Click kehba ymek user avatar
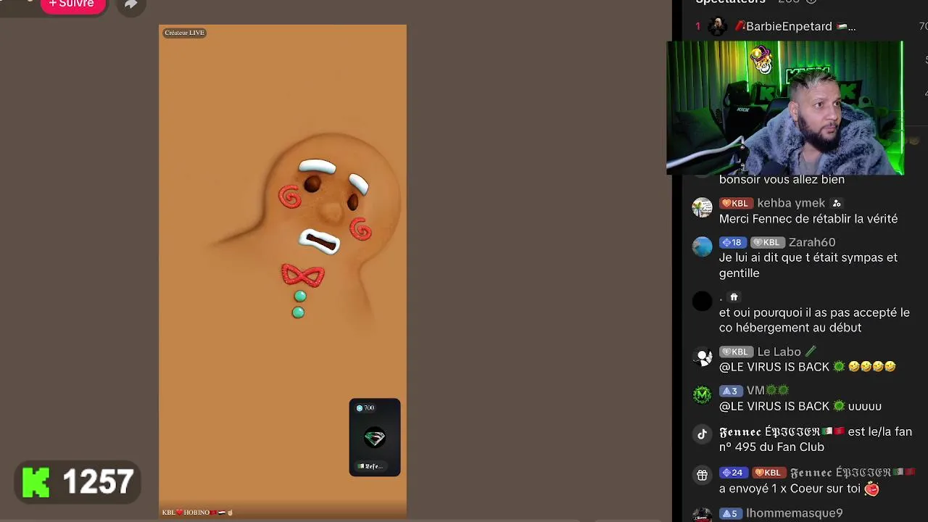The height and width of the screenshot is (522, 928). pyautogui.click(x=702, y=207)
